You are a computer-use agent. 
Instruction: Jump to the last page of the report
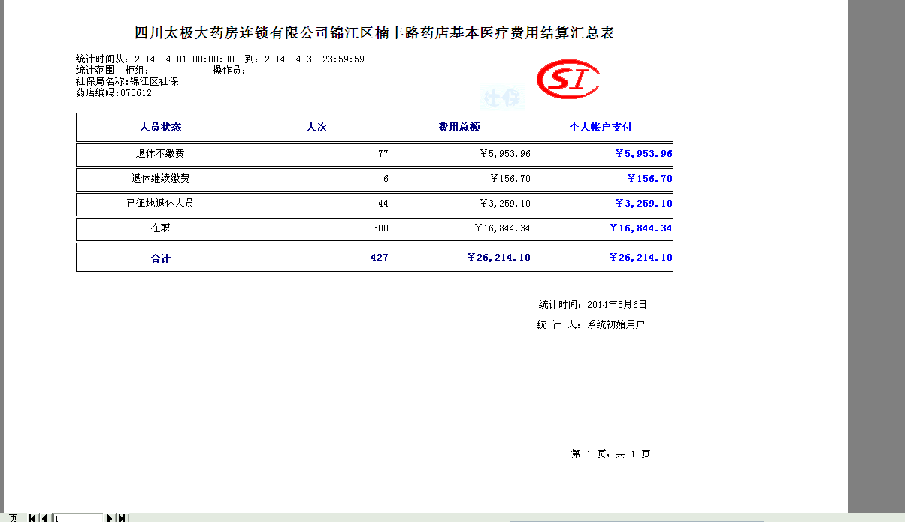coord(122,518)
